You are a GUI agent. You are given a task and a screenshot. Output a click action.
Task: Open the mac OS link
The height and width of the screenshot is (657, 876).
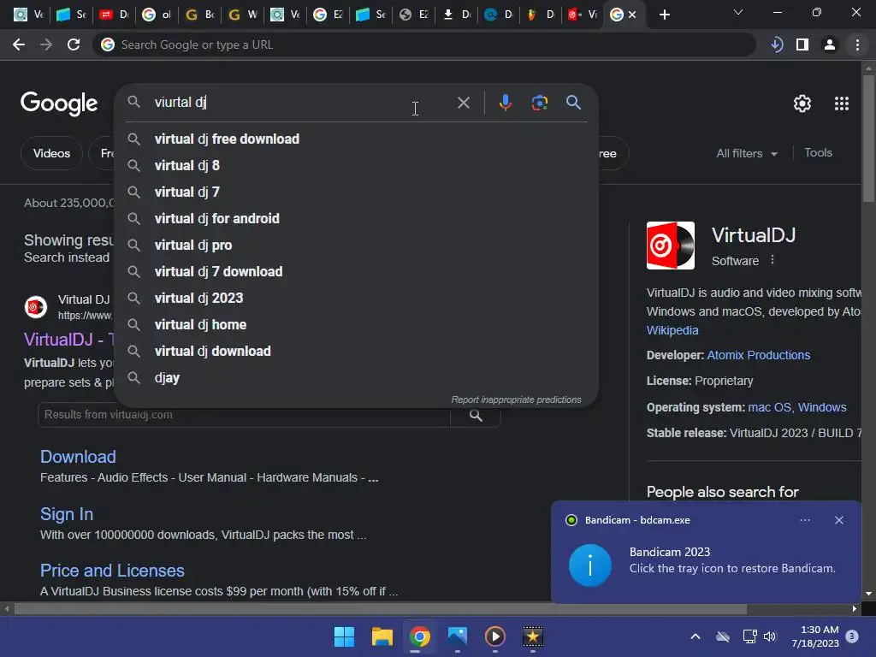click(x=769, y=408)
